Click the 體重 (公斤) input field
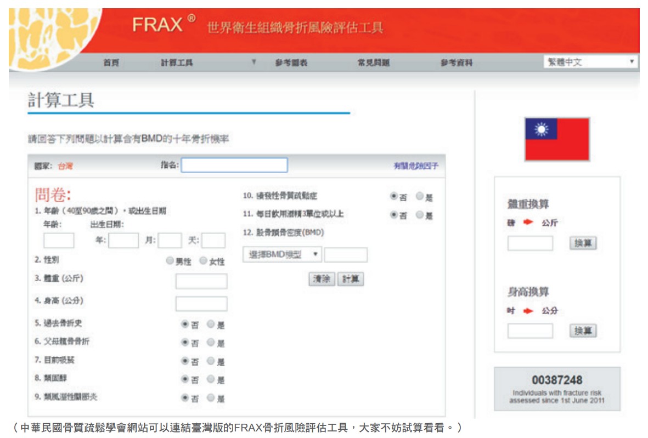648x438 pixels. 201,281
